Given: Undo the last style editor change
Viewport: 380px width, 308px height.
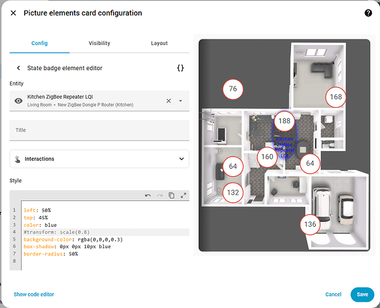Looking at the screenshot, I should click(x=148, y=195).
